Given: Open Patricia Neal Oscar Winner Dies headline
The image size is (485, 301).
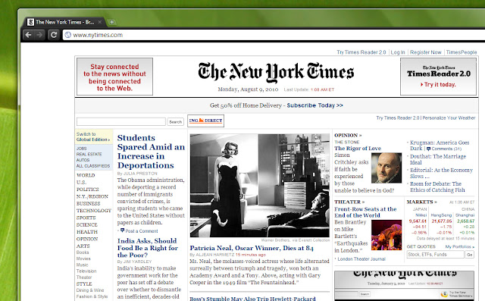Looking at the screenshot, I should (x=252, y=248).
